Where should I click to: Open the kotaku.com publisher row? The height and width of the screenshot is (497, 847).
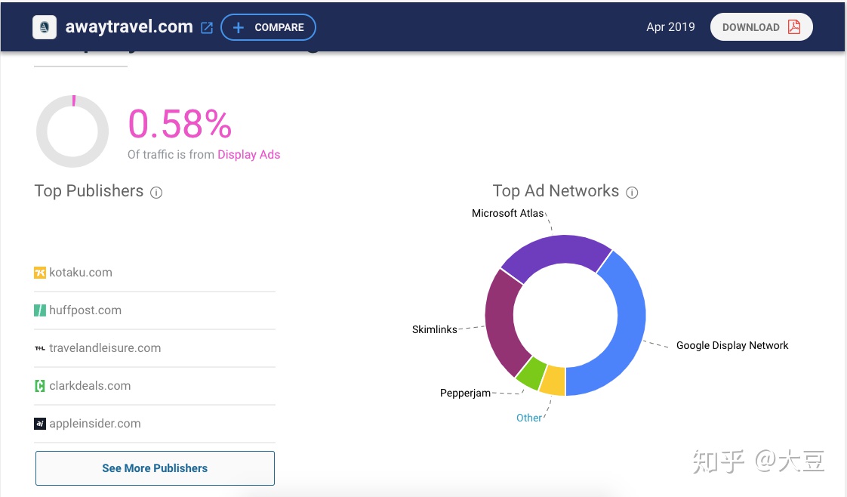tap(155, 273)
